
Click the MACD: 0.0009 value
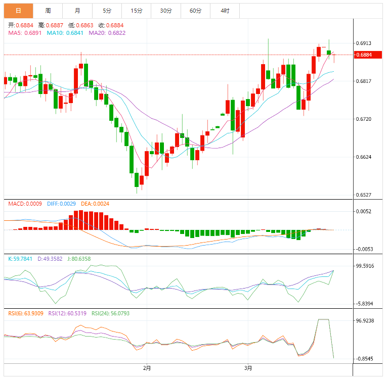coord(25,204)
